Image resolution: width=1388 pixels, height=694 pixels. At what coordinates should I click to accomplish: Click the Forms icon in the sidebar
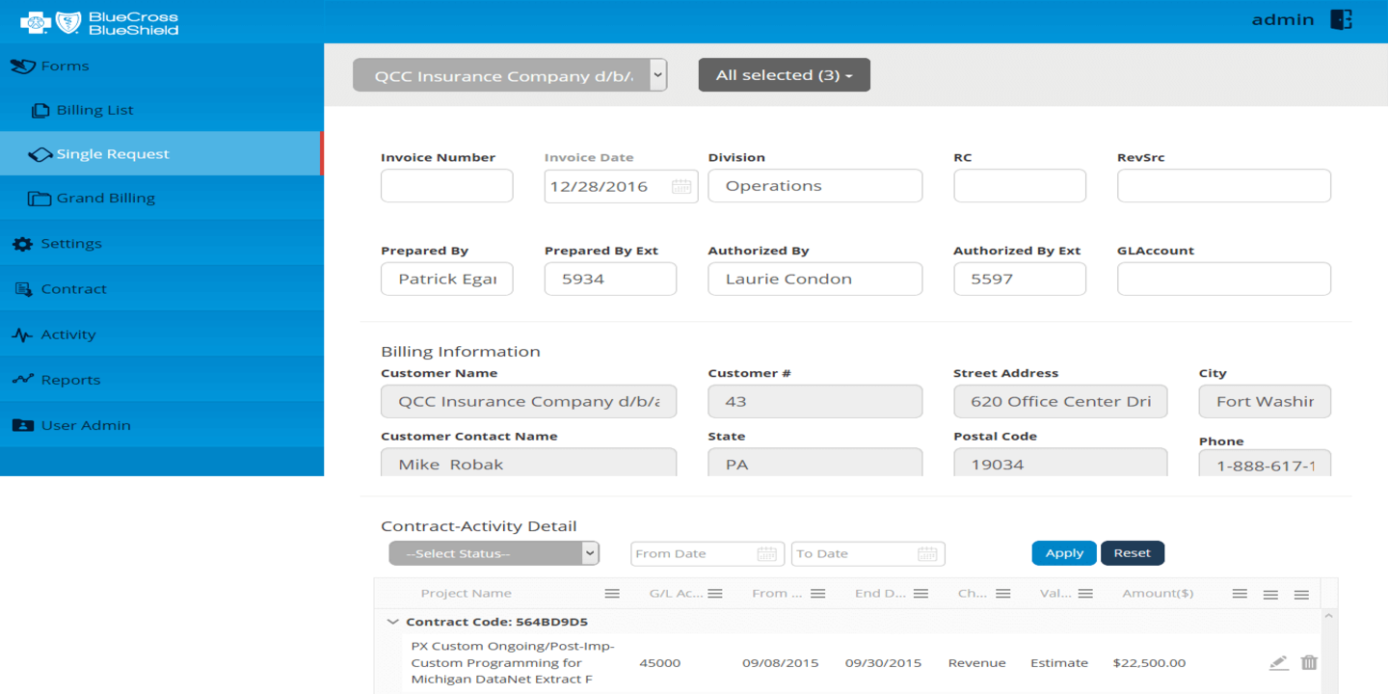pyautogui.click(x=22, y=67)
